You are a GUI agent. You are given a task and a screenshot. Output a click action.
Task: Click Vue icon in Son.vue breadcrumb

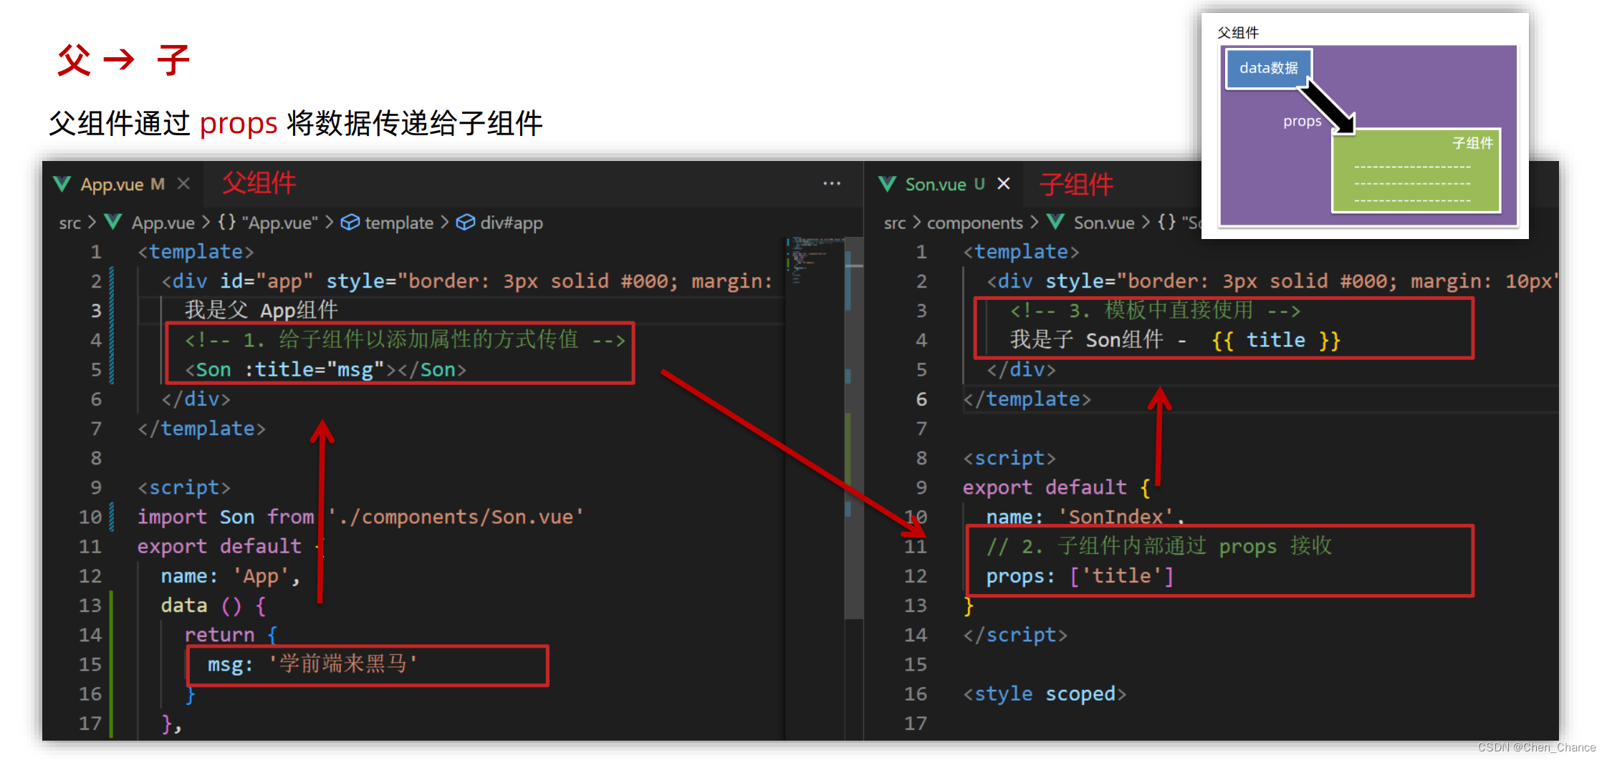coord(1055,222)
